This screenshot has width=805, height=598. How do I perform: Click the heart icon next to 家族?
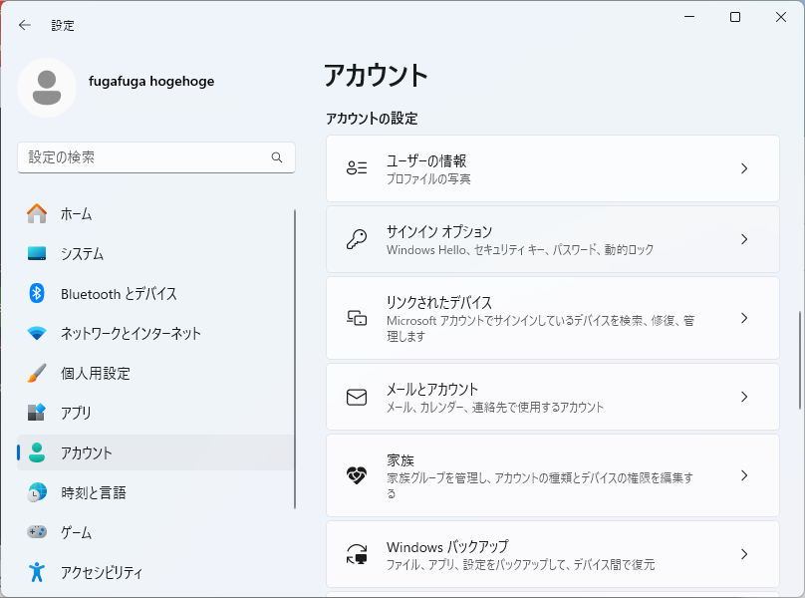(x=357, y=475)
